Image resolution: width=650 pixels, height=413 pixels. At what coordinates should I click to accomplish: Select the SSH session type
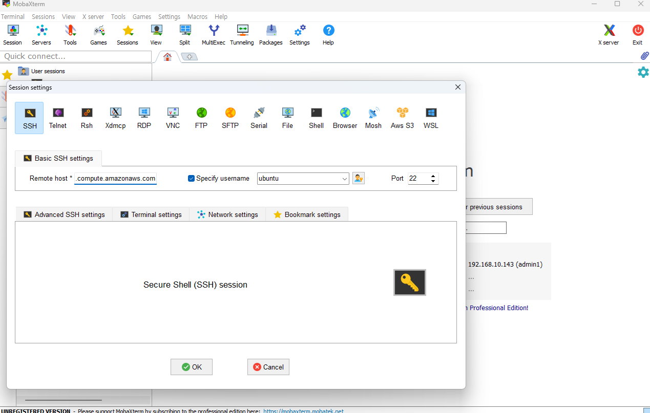pyautogui.click(x=29, y=118)
